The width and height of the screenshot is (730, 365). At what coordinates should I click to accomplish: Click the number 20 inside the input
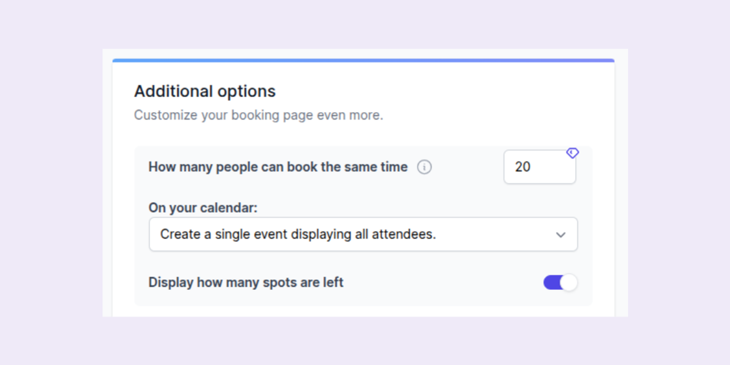tap(522, 167)
